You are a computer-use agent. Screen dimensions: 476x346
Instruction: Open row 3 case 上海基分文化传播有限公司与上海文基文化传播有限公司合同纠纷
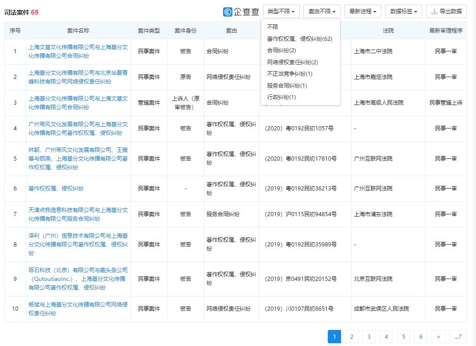[78, 103]
